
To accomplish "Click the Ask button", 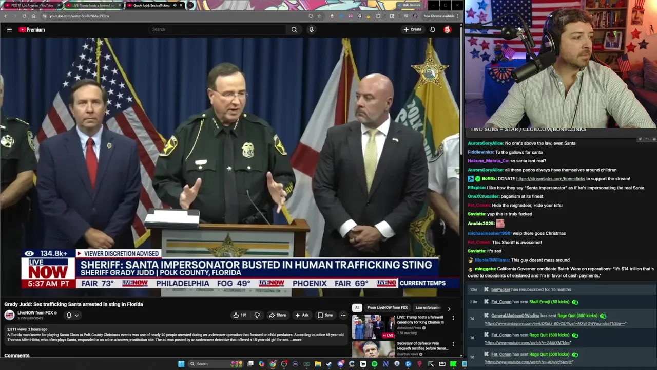I will coord(302,315).
